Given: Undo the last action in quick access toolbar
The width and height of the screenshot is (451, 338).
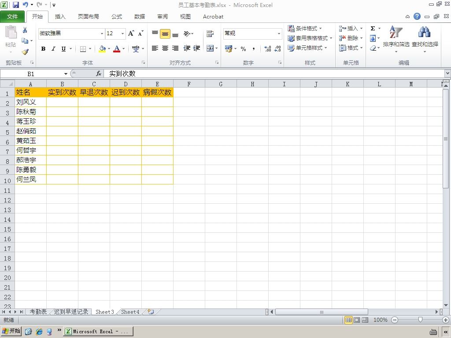Looking at the screenshot, I should [25, 5].
